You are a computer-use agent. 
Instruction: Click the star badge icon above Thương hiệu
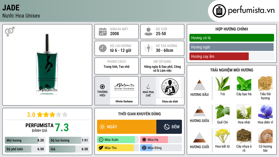tap(102, 87)
